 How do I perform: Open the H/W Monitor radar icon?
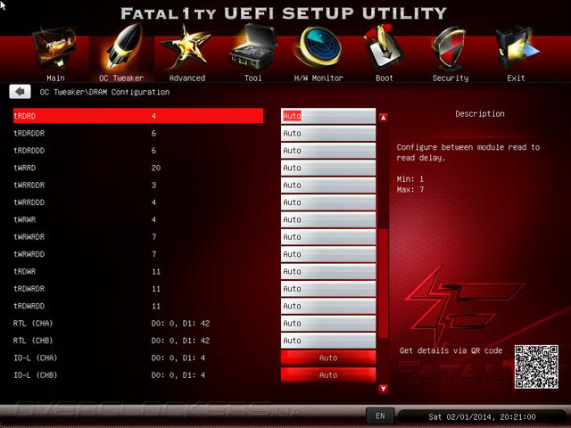pos(319,47)
